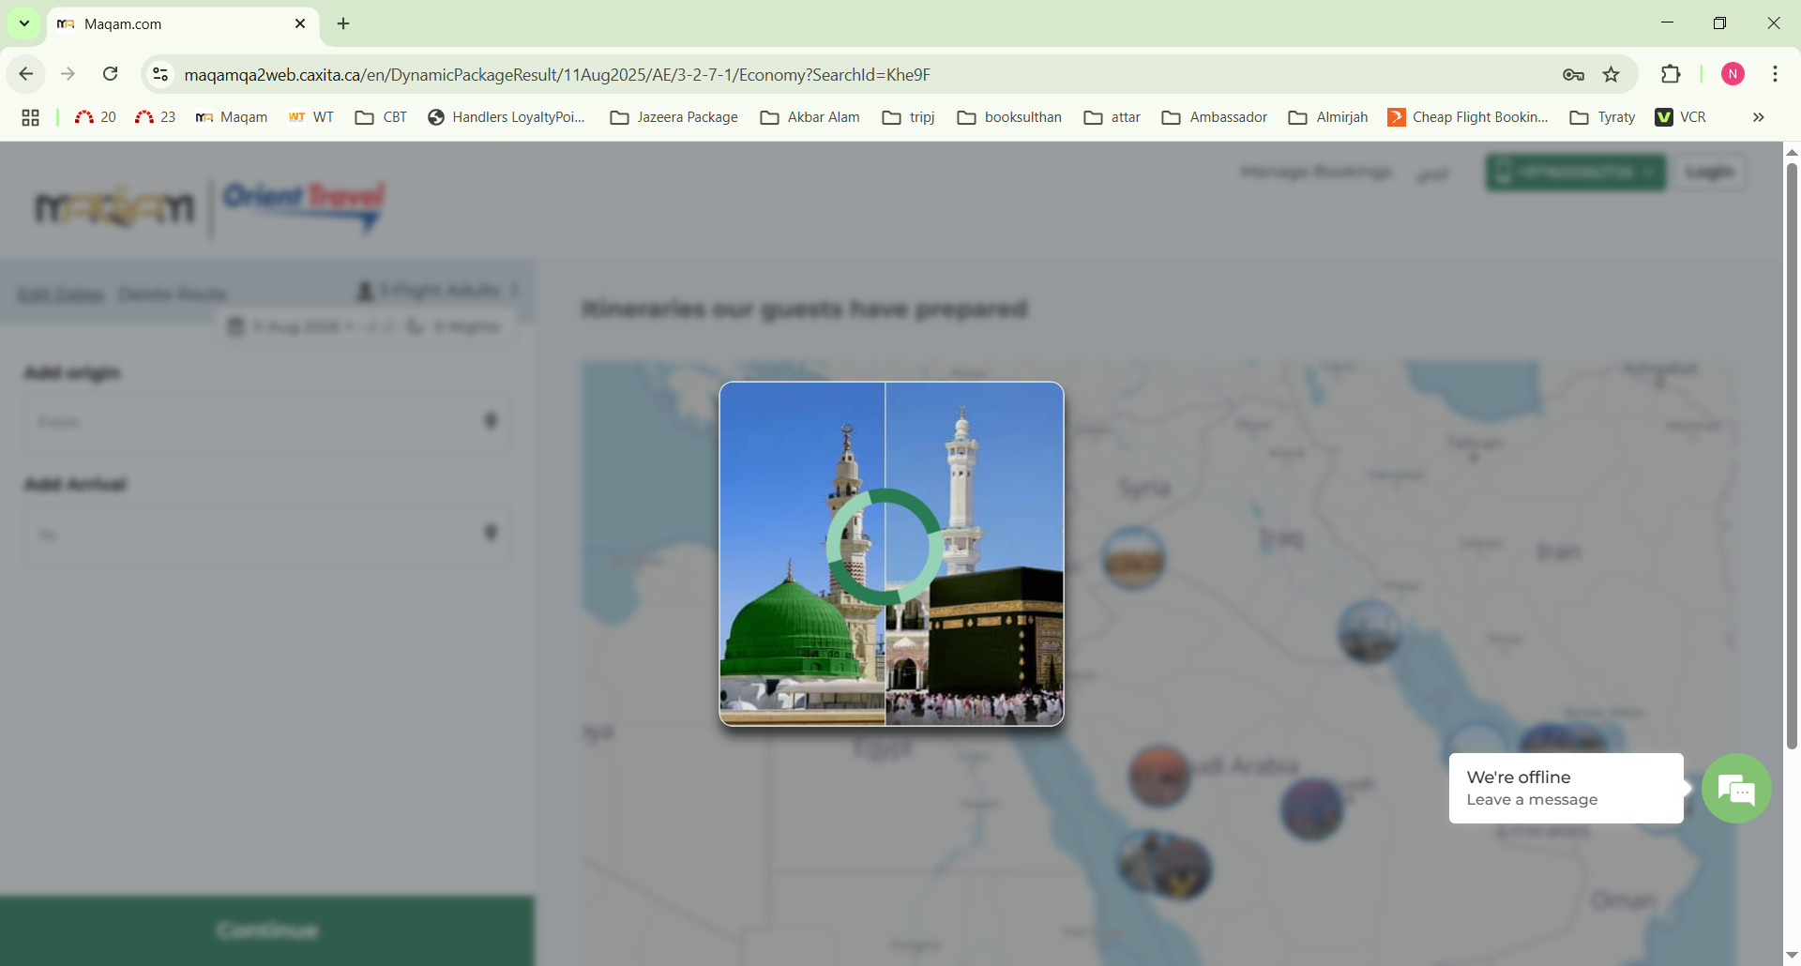Image resolution: width=1801 pixels, height=966 pixels.
Task: Open the Chrome profile avatar N
Action: tap(1733, 74)
